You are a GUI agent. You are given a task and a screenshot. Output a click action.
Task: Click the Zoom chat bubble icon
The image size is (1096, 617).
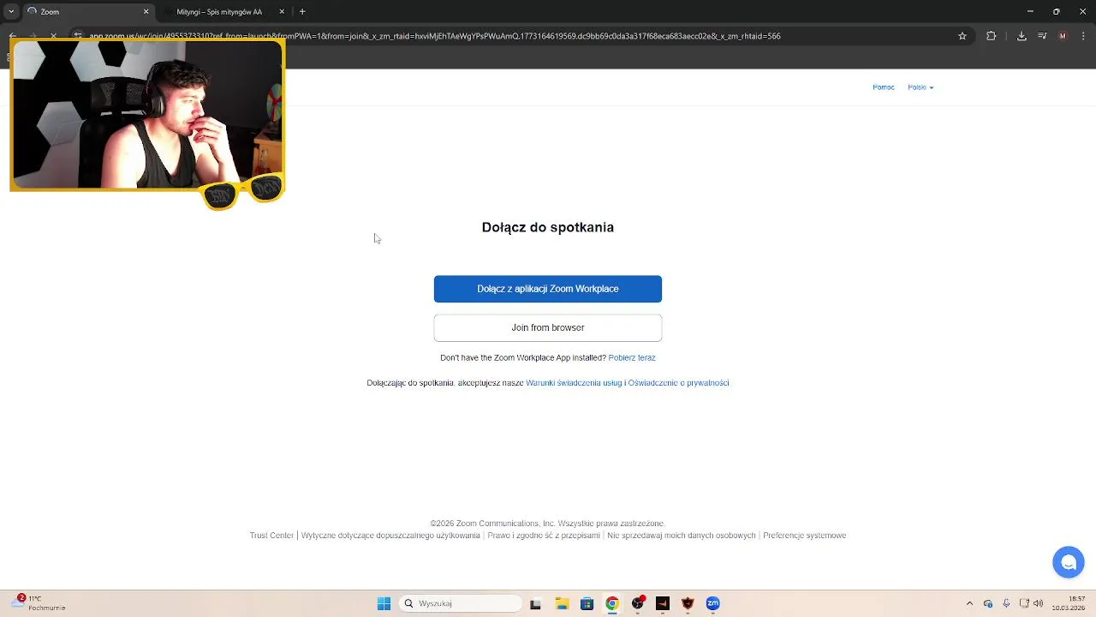point(1068,562)
